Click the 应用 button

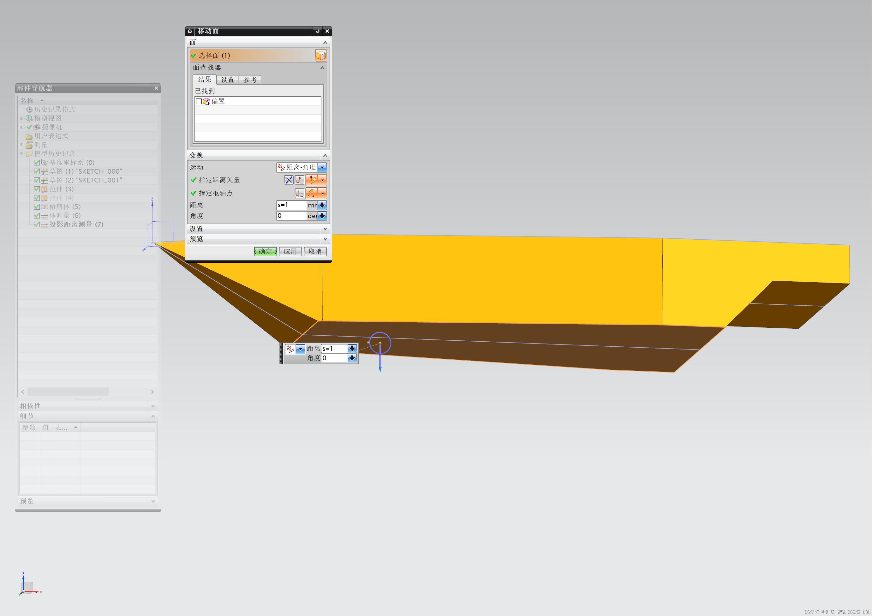pos(290,251)
